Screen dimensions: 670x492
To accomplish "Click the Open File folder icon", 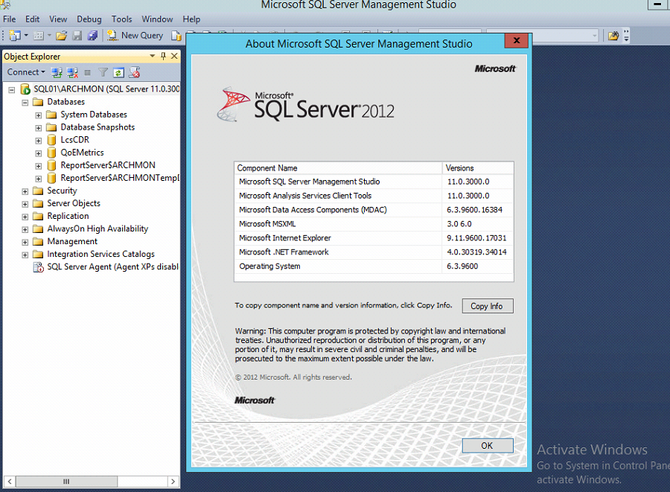I will 62,35.
